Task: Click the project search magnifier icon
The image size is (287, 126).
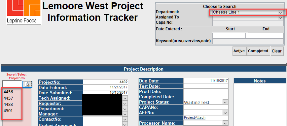Action: pyautogui.click(x=27, y=84)
